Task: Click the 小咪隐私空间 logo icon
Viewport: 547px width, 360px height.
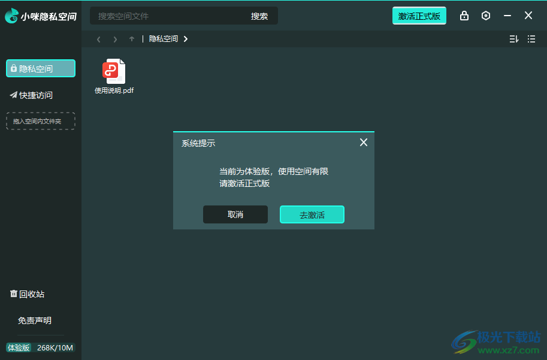Action: 11,16
